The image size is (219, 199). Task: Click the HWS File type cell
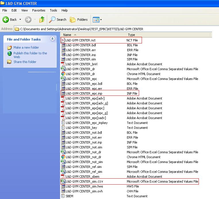[133, 186]
